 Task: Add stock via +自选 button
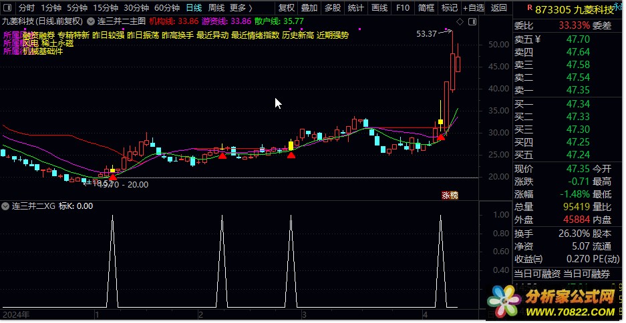pyautogui.click(x=474, y=7)
